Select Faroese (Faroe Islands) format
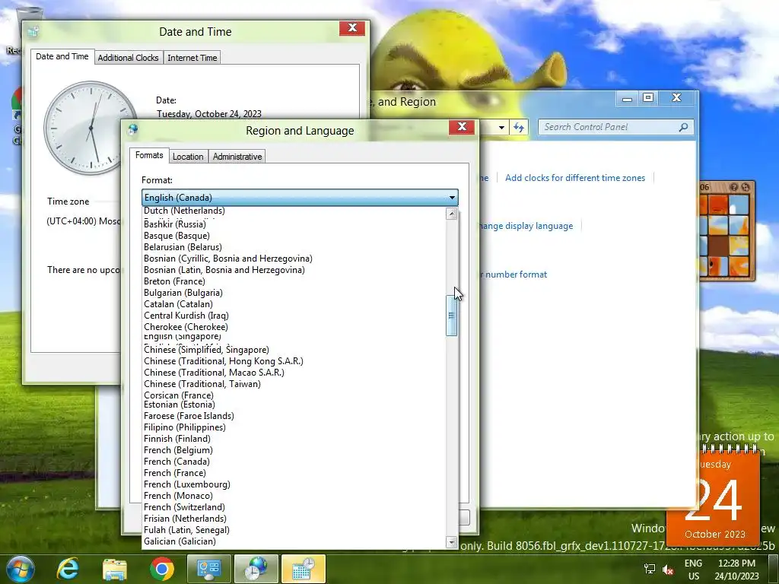 189,416
